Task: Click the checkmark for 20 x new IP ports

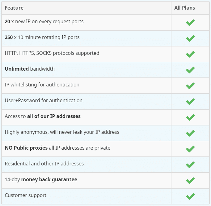Action: (x=190, y=23)
